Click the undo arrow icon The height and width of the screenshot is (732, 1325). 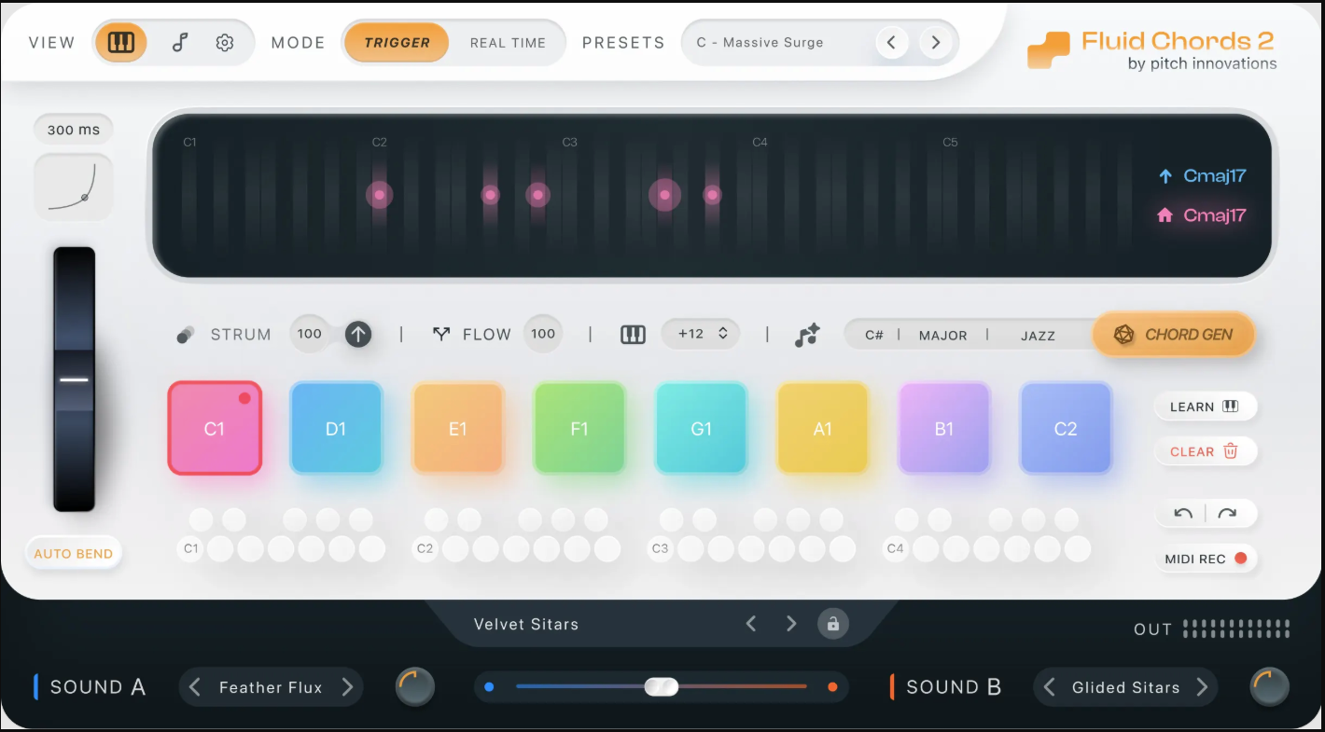tap(1183, 513)
